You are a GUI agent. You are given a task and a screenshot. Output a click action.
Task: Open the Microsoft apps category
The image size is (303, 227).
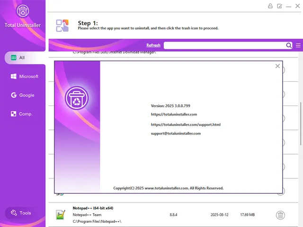(x=25, y=77)
